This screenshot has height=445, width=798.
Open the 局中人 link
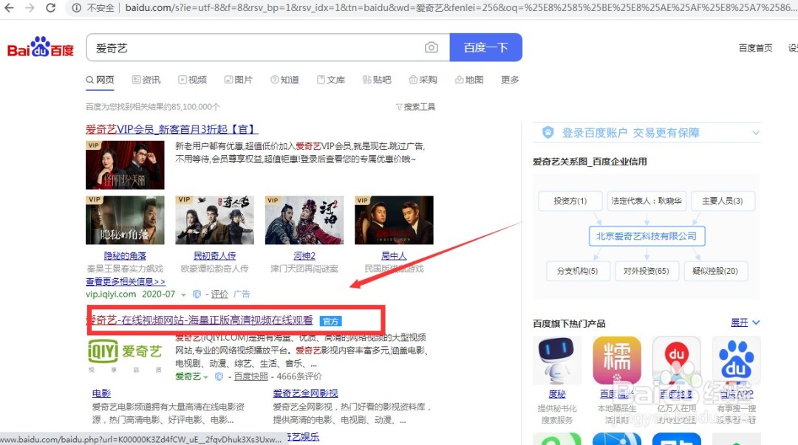pos(394,256)
